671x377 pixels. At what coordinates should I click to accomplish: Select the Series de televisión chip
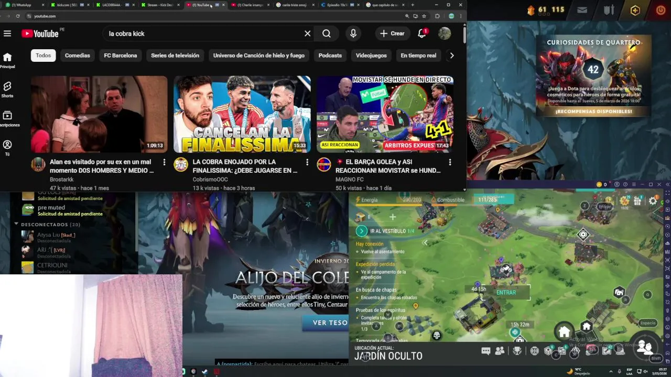(x=175, y=56)
